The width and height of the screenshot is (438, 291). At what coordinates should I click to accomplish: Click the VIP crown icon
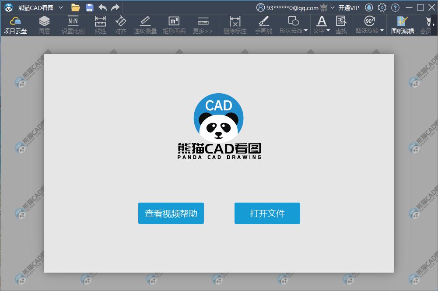324,7
